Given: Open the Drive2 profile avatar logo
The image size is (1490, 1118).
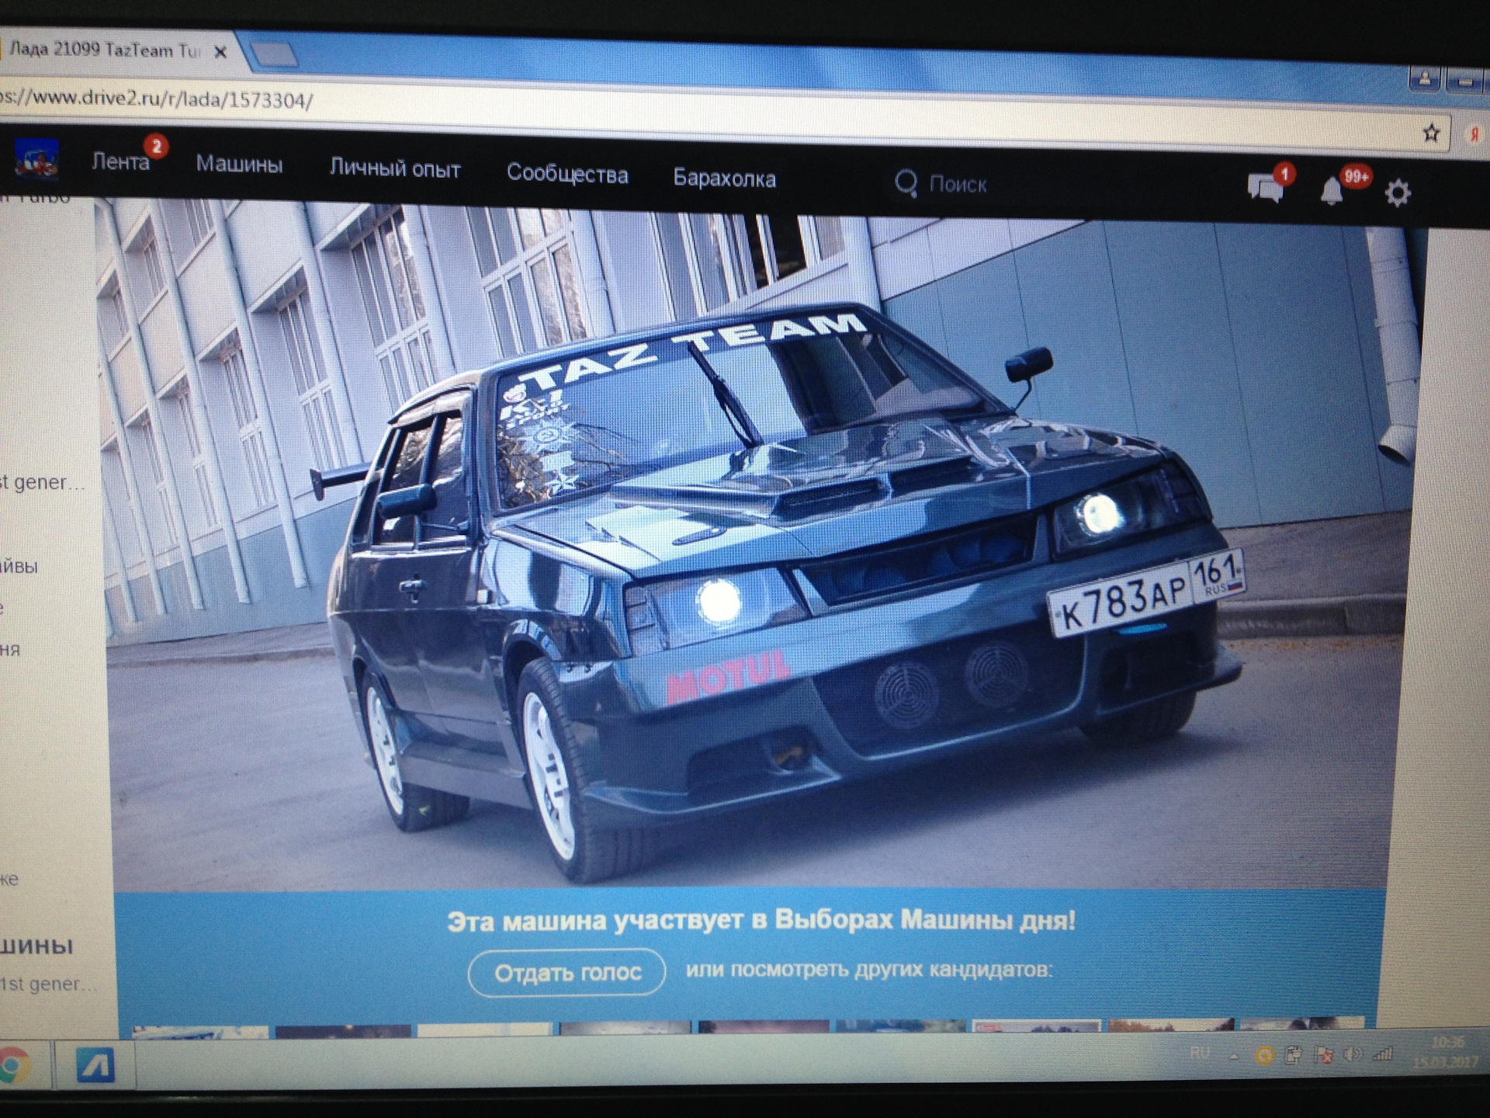Looking at the screenshot, I should coord(36,158).
